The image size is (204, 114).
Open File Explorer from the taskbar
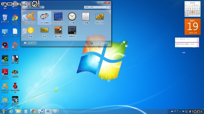[x=18, y=111]
